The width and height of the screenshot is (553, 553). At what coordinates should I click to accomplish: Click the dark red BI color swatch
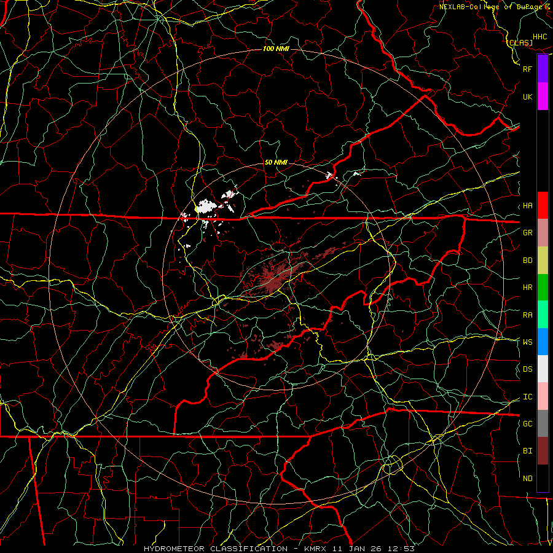(x=543, y=451)
